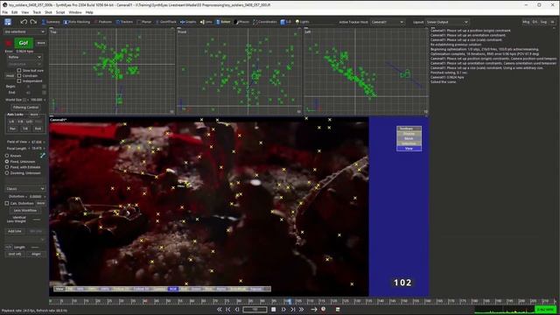Step back one frame
560x315 pixels.
pyautogui.click(x=236, y=309)
